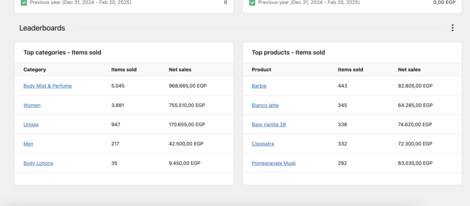Open the Leaderboards three-dot options menu

(452, 28)
